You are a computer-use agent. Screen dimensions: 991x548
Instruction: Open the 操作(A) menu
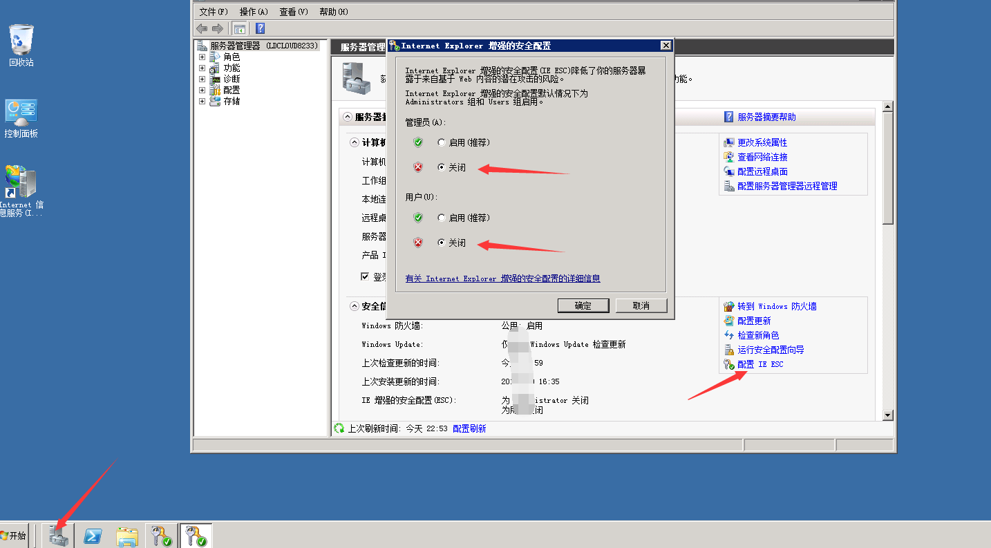click(x=254, y=12)
